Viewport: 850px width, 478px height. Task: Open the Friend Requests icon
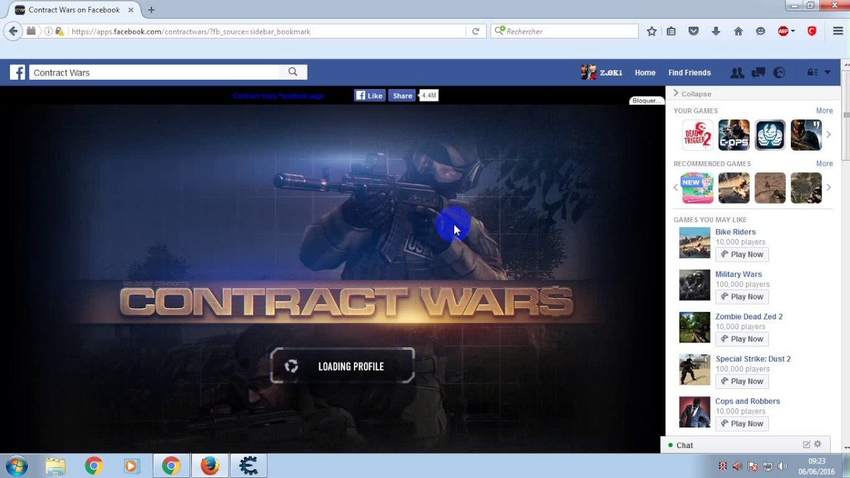click(x=737, y=72)
